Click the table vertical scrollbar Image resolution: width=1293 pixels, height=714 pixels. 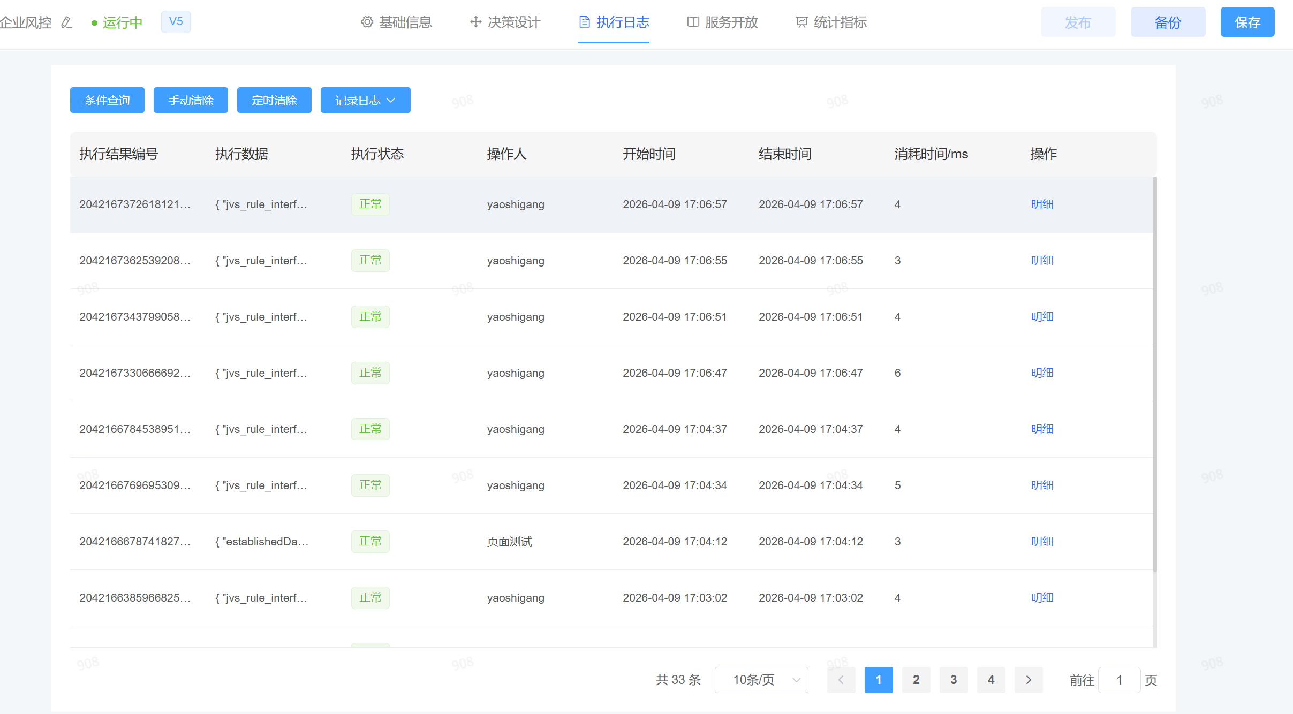tap(1154, 375)
